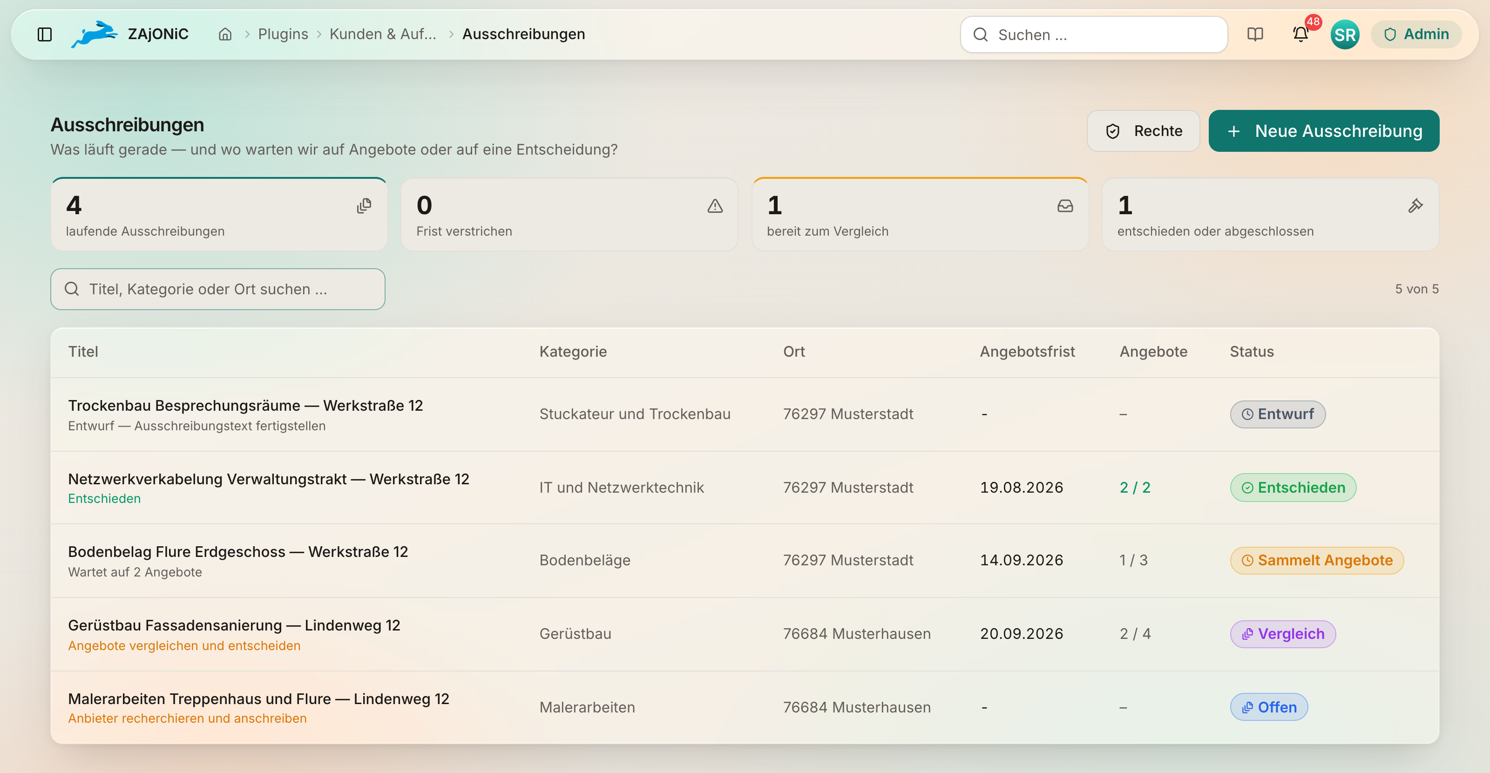Screen dimensions: 1490x773
Task: Focus the Titel, Kategorie oder Ort search field
Action: point(217,289)
